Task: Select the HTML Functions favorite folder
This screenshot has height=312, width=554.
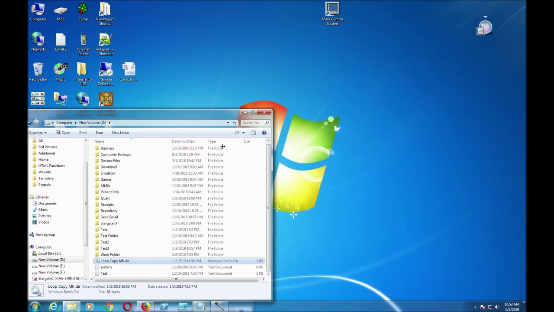Action: point(52,166)
